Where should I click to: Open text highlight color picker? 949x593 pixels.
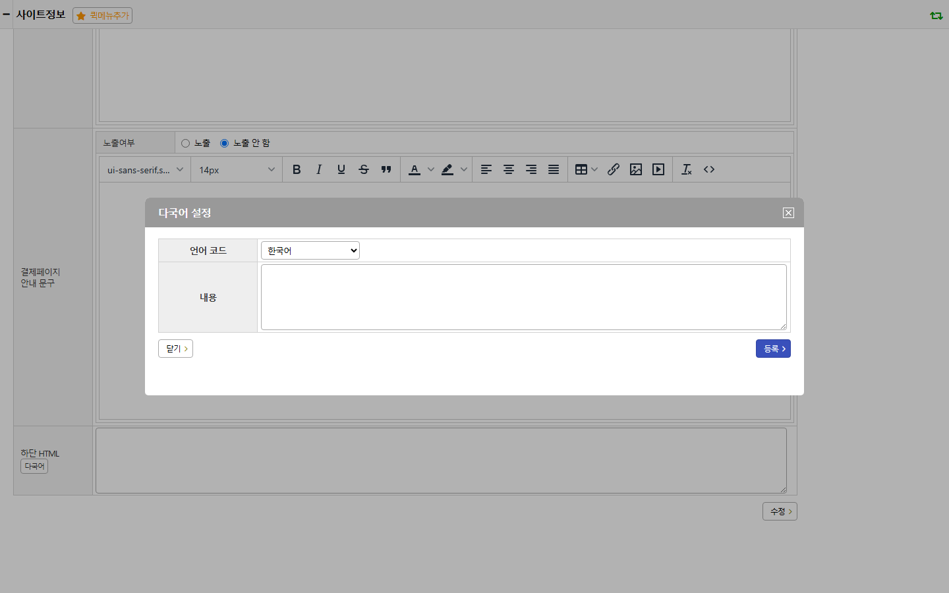tap(455, 169)
